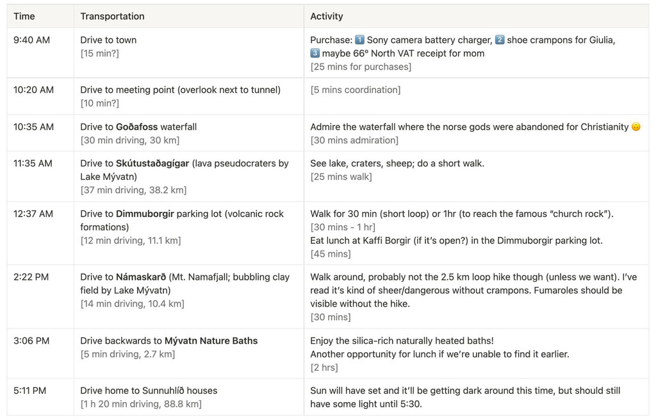Click the upside-down face emoji after Christianity
Viewport: 656px width, 420px height.
[636, 127]
